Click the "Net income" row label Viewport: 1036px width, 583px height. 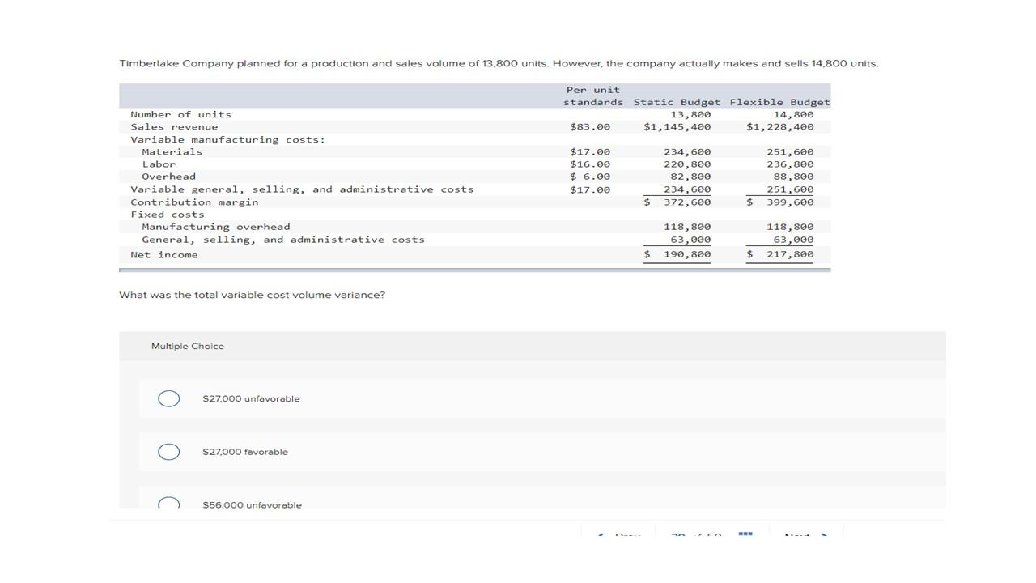click(164, 255)
